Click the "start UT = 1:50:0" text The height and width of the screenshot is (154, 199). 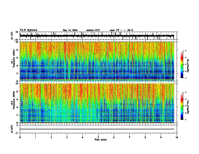pyautogui.click(x=121, y=30)
